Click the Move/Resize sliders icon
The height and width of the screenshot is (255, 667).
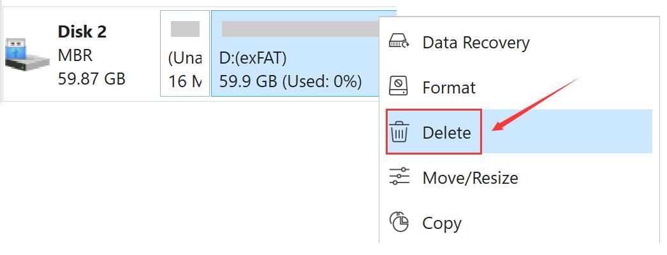coord(399,177)
